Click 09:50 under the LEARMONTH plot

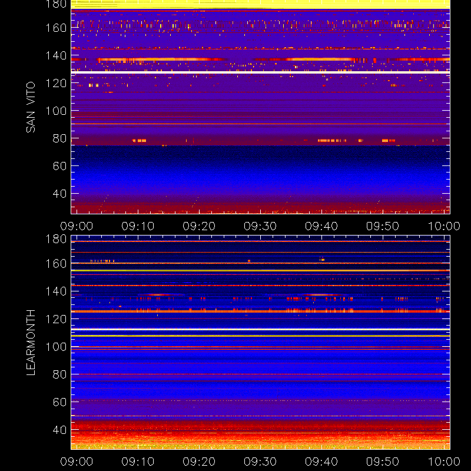point(383,462)
